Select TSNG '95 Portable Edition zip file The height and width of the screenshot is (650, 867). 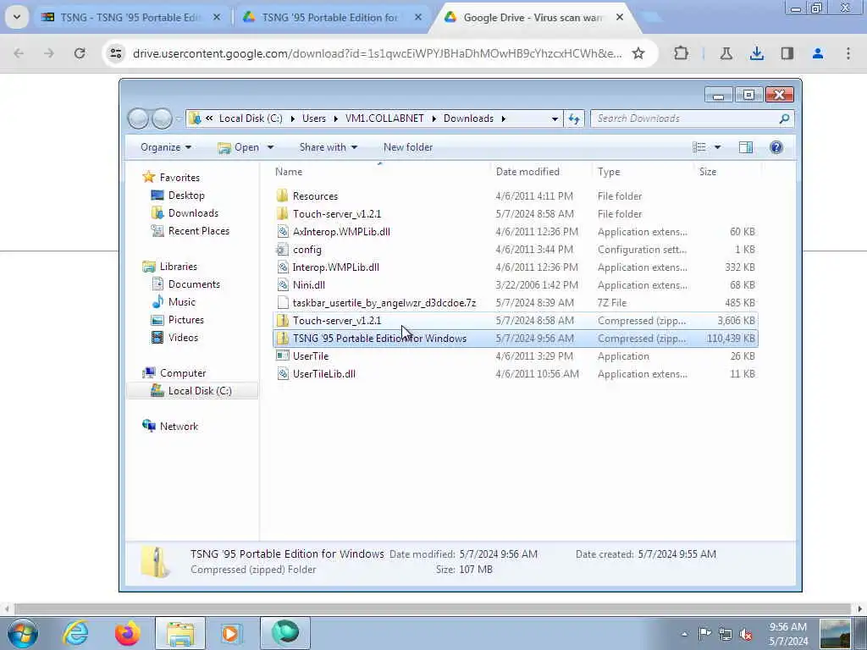[x=516, y=339]
